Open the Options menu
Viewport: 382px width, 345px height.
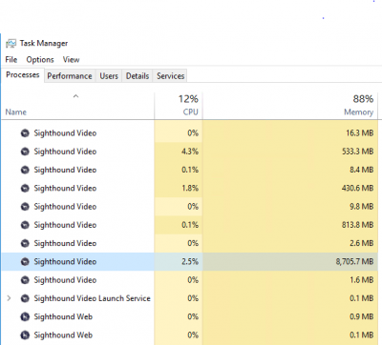(x=40, y=60)
